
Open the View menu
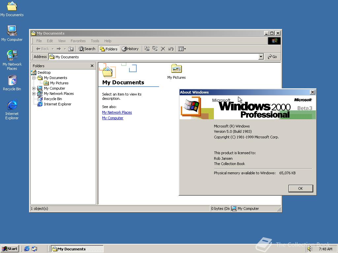[62, 41]
